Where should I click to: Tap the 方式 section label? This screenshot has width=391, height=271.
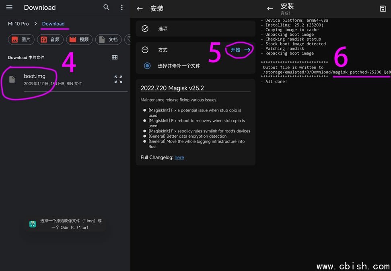(x=163, y=50)
